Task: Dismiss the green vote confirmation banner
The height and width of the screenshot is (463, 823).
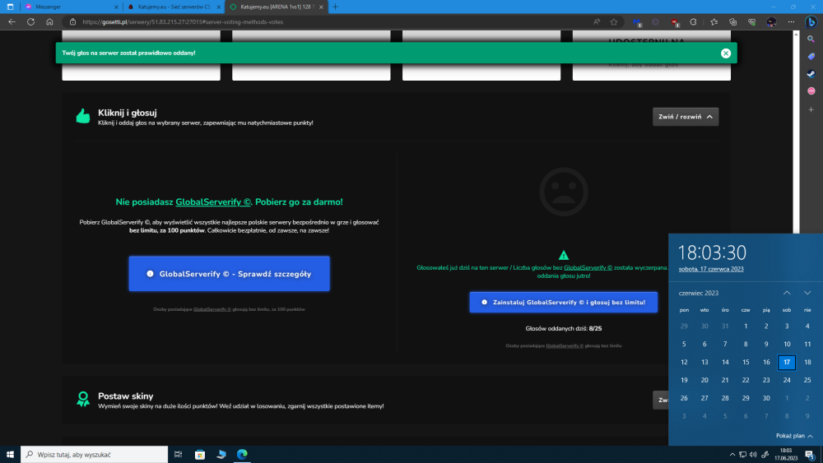Action: coord(725,53)
